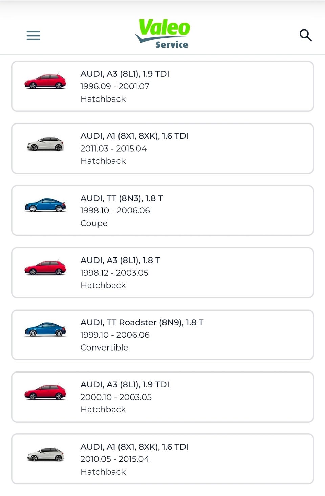Click white A1 car image dated 2010.05
Image resolution: width=325 pixels, height=496 pixels.
[45, 454]
